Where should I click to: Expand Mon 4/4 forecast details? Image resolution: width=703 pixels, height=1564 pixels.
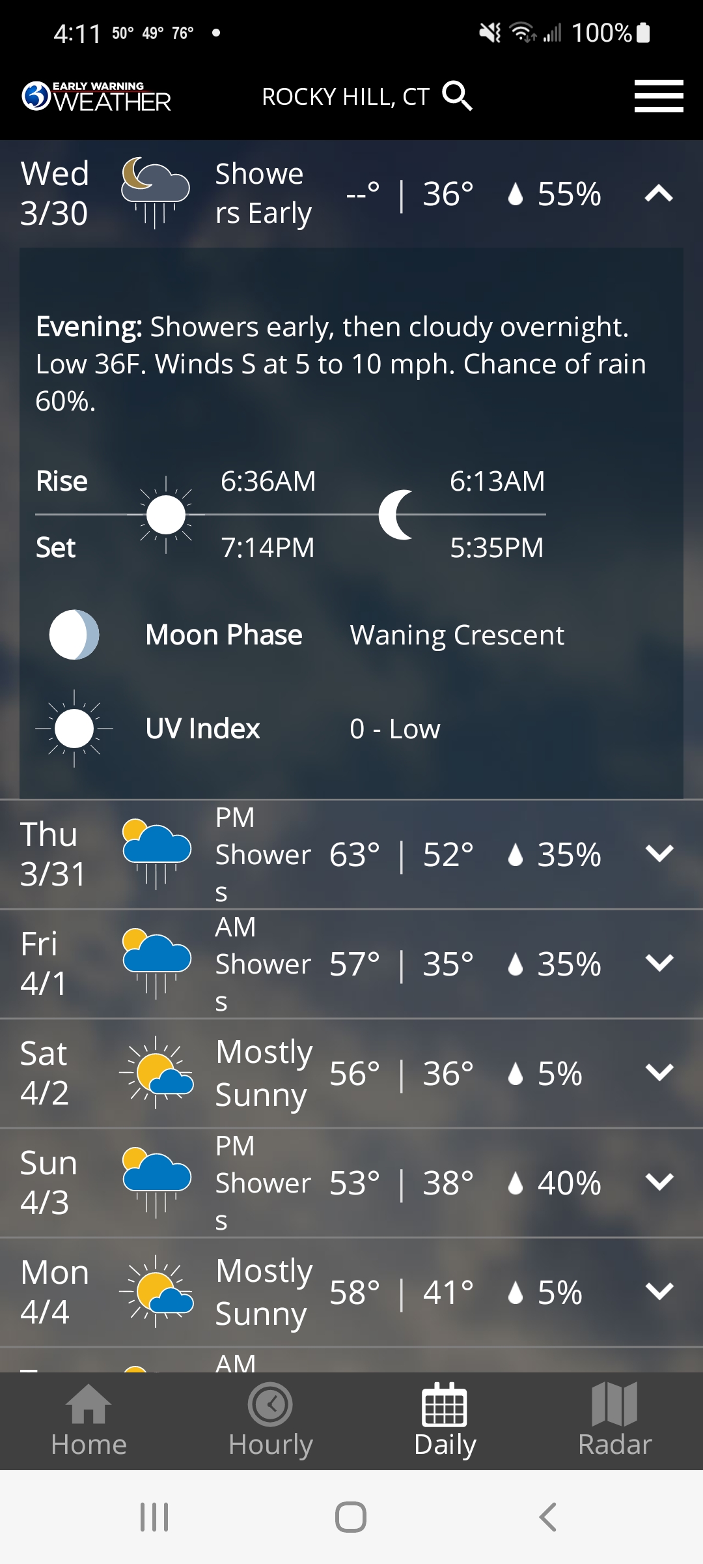click(659, 1291)
